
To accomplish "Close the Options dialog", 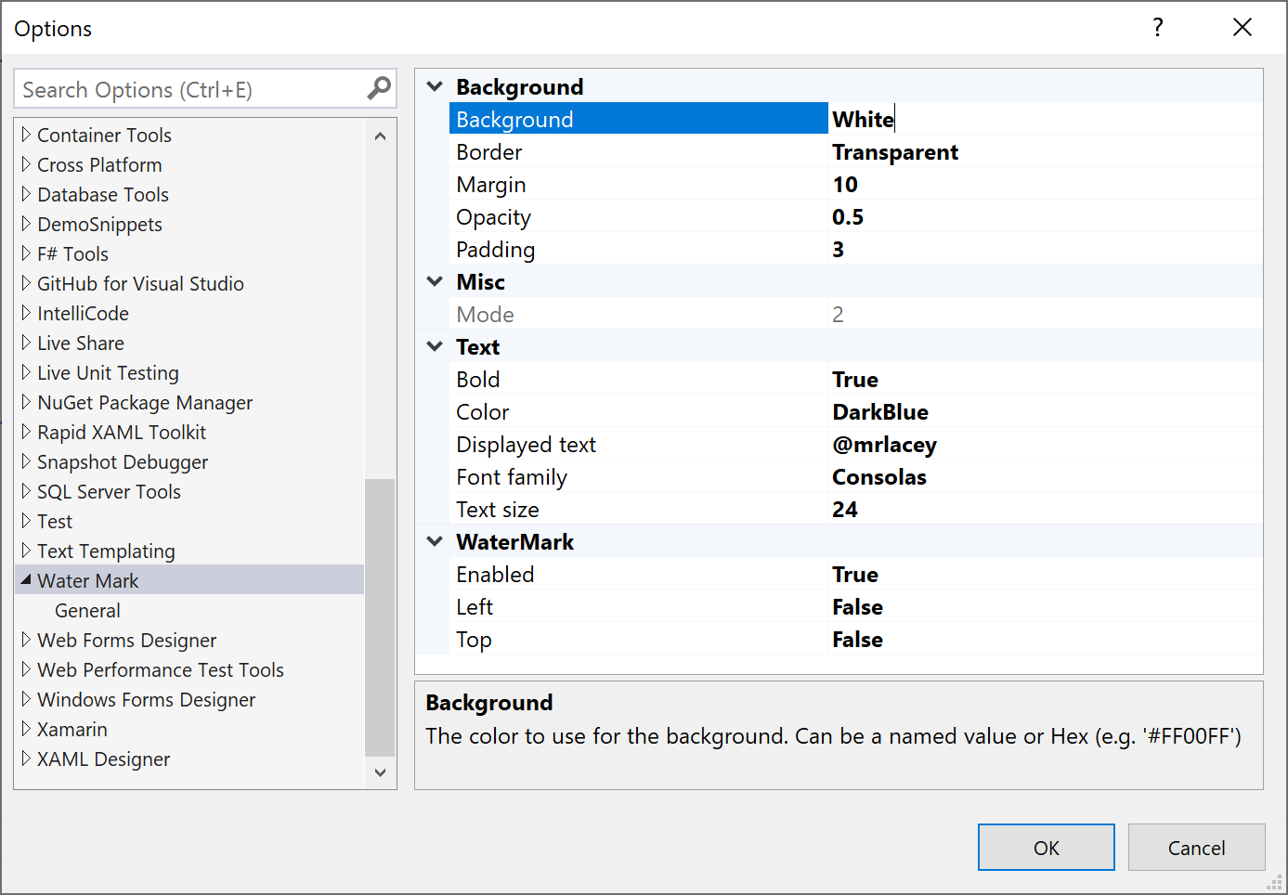I will tap(1242, 27).
